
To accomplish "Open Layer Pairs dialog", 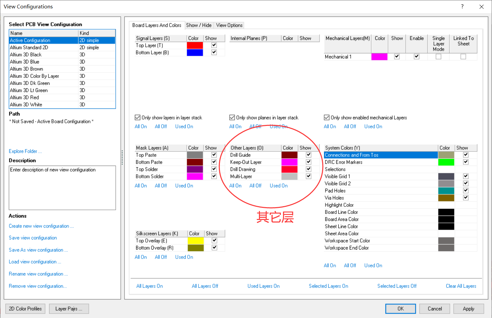I will 69,309.
